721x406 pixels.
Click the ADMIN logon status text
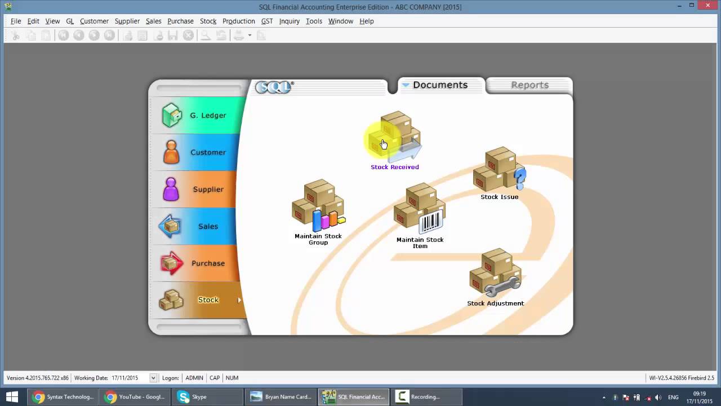point(194,378)
